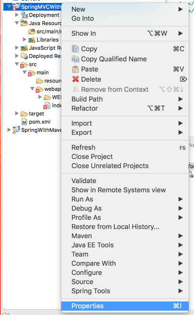The image size is (194, 315).
Task: Click the pom.xml Maven file icon
Action: (x=25, y=122)
